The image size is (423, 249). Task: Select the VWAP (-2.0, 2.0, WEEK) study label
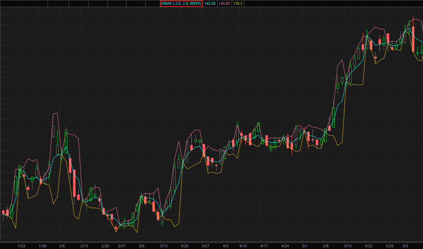click(x=181, y=3)
